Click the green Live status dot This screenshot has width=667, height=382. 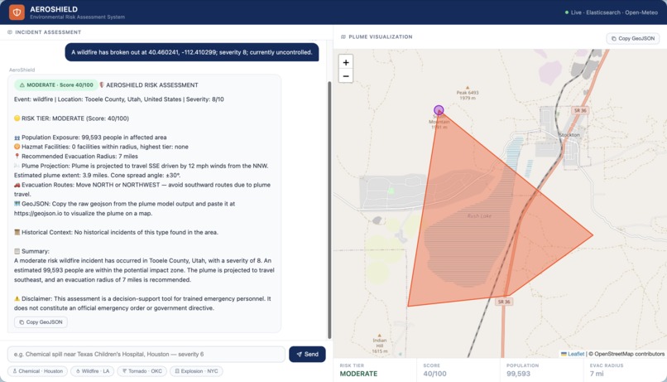567,12
